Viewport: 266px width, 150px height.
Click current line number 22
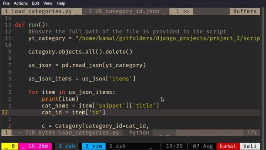(5, 112)
